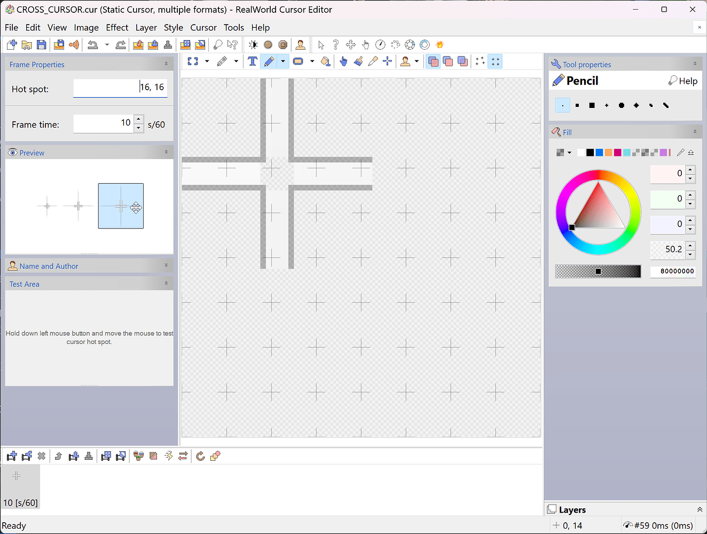Open the Layer menu
Viewport: 707px width, 534px height.
pyautogui.click(x=146, y=28)
